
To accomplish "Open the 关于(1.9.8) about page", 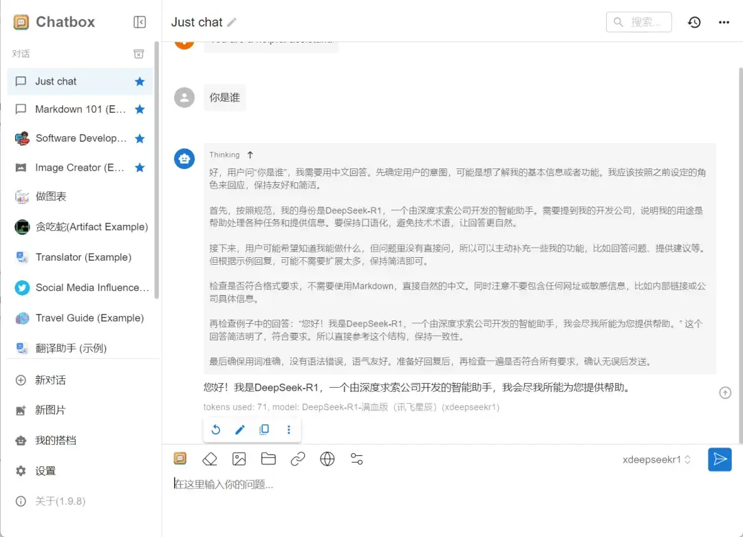I will (x=80, y=501).
